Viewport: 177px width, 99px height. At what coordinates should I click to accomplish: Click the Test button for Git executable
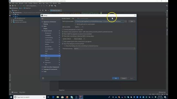tap(132, 21)
